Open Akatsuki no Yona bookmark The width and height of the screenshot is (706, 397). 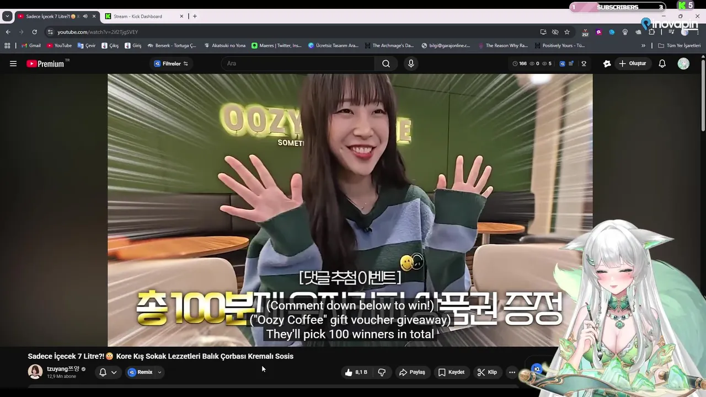(x=224, y=46)
